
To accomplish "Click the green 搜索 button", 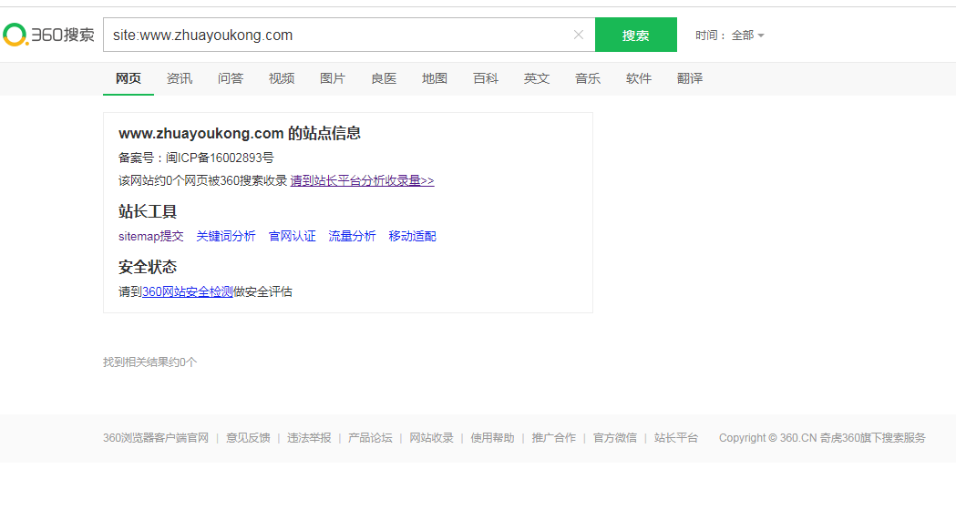I will click(636, 35).
